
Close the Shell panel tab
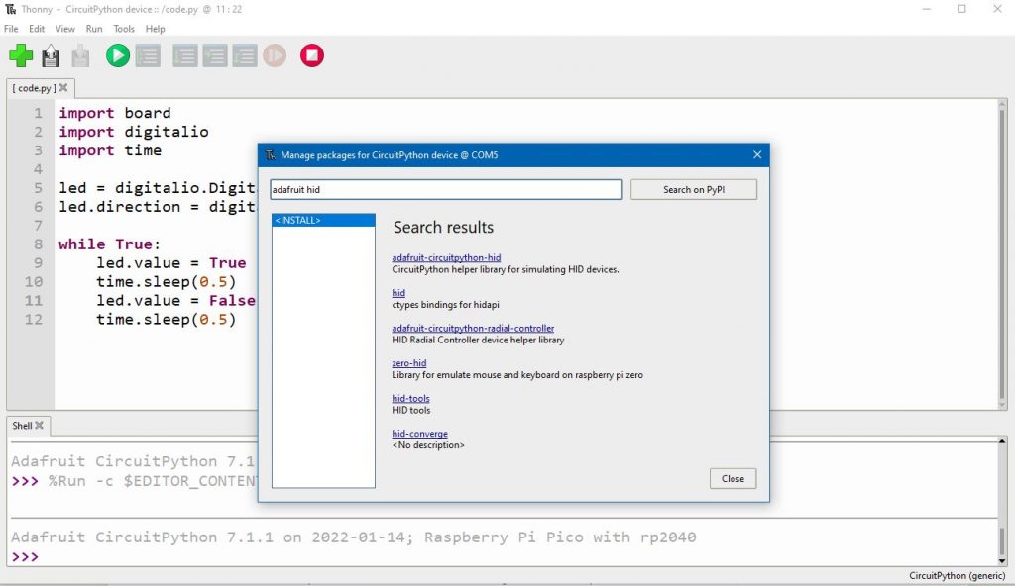(40, 426)
